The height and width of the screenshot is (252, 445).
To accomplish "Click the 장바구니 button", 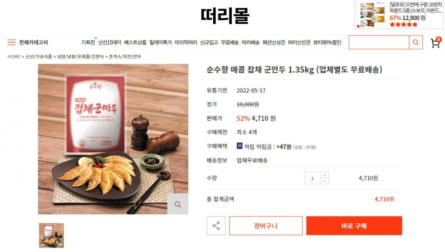I will coord(266,226).
